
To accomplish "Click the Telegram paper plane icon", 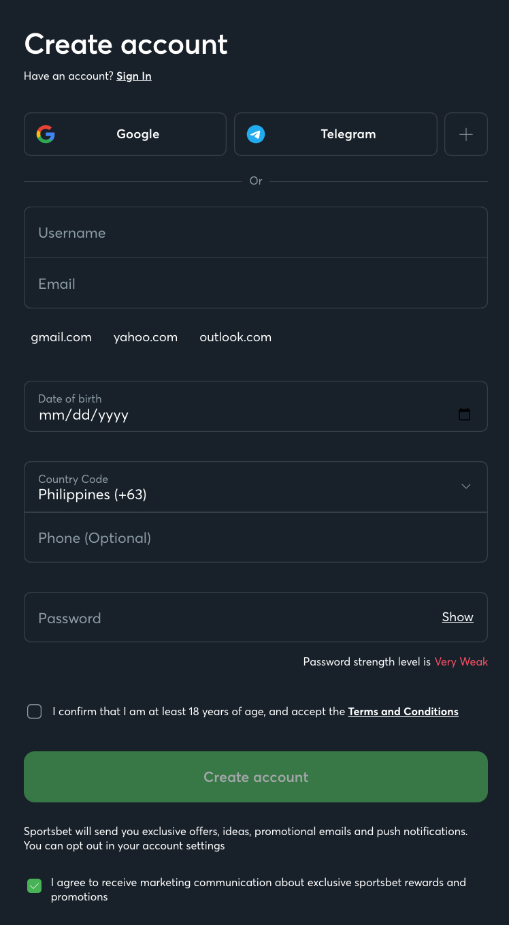I will 256,134.
